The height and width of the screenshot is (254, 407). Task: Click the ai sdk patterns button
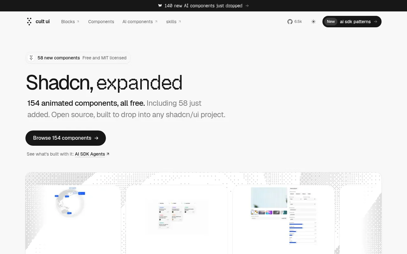[352, 22]
